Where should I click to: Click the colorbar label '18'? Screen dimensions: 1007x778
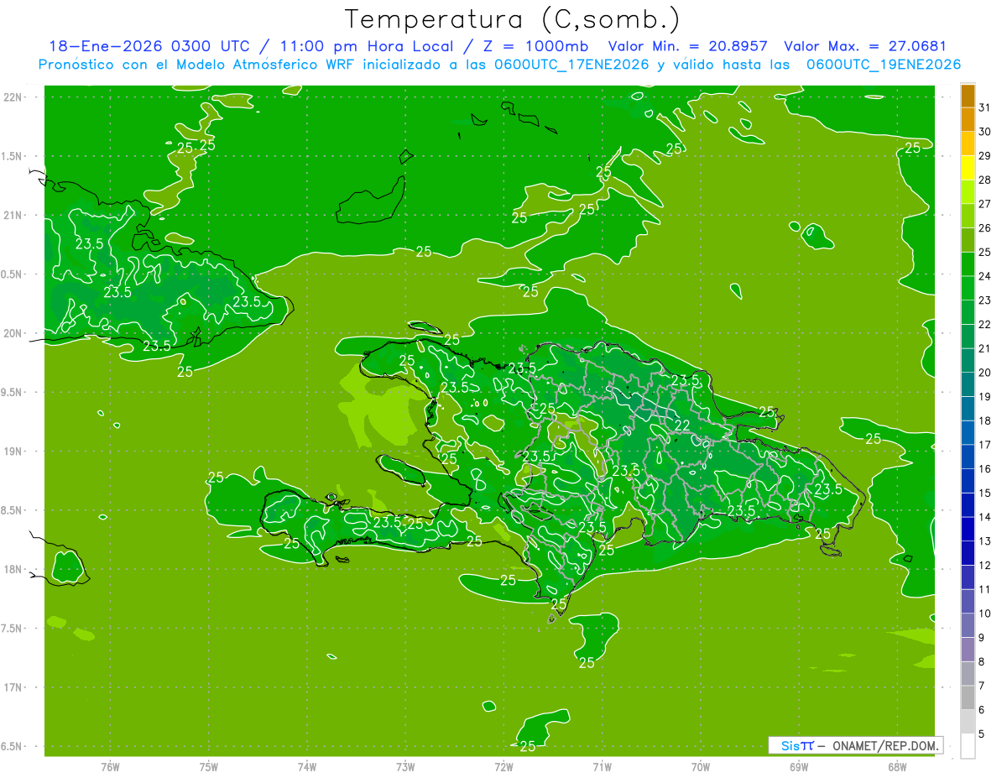pos(984,420)
